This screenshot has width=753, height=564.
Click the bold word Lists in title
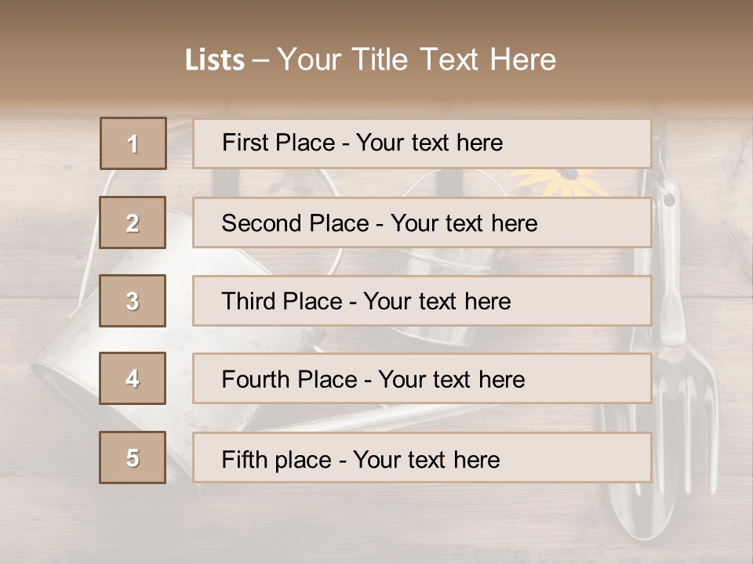pos(215,60)
